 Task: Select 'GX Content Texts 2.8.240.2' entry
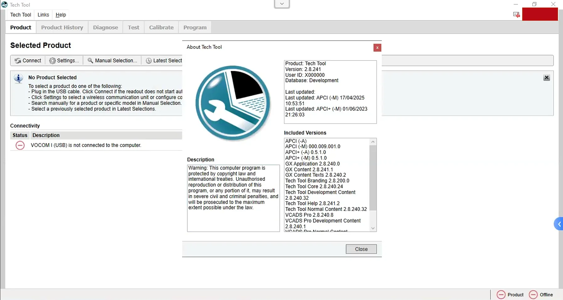pos(316,175)
